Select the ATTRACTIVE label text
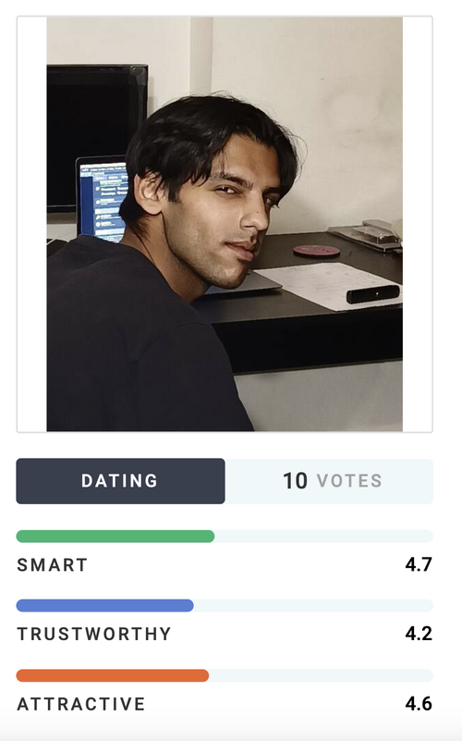 coord(81,704)
